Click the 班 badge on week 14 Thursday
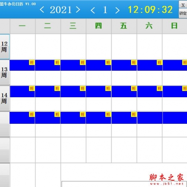Screen dimensions: 187x187 point(108,88)
